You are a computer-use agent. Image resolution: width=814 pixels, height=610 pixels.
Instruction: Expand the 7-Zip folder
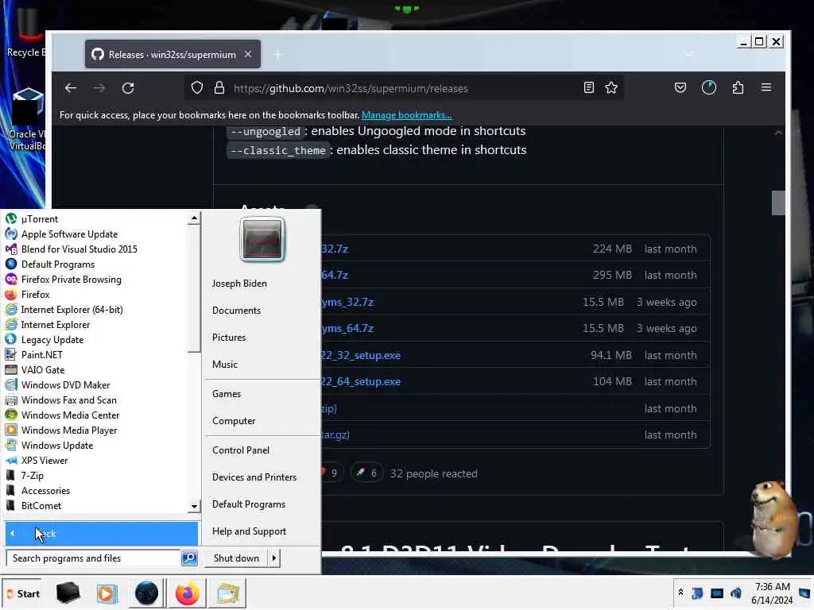point(32,475)
